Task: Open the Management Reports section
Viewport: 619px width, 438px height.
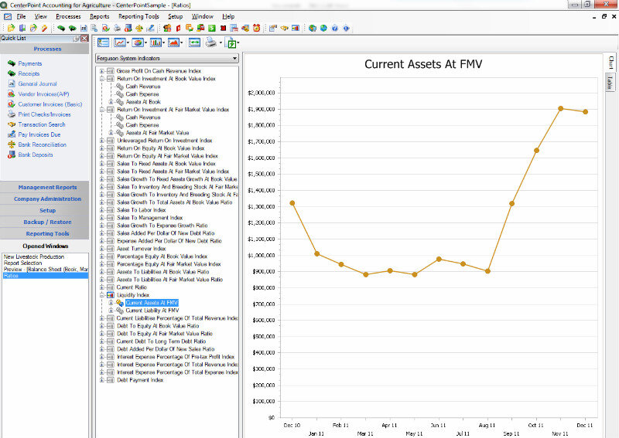Action: click(47, 187)
